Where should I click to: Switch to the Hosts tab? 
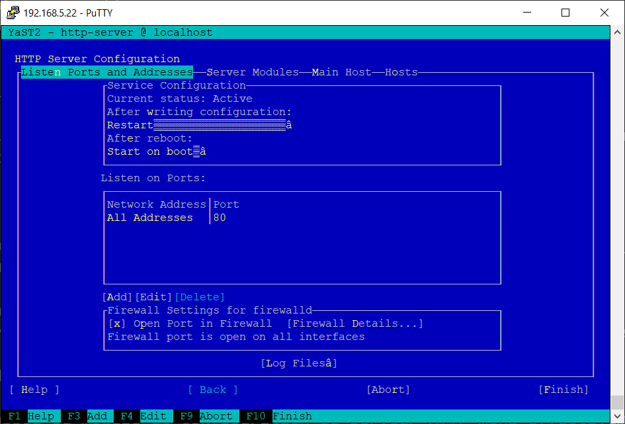401,72
